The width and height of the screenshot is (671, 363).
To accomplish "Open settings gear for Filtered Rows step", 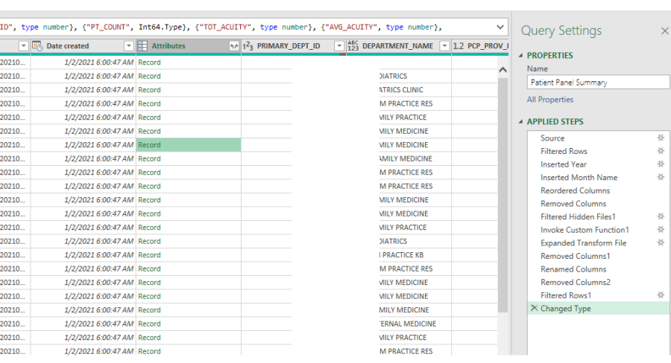I will 661,151.
